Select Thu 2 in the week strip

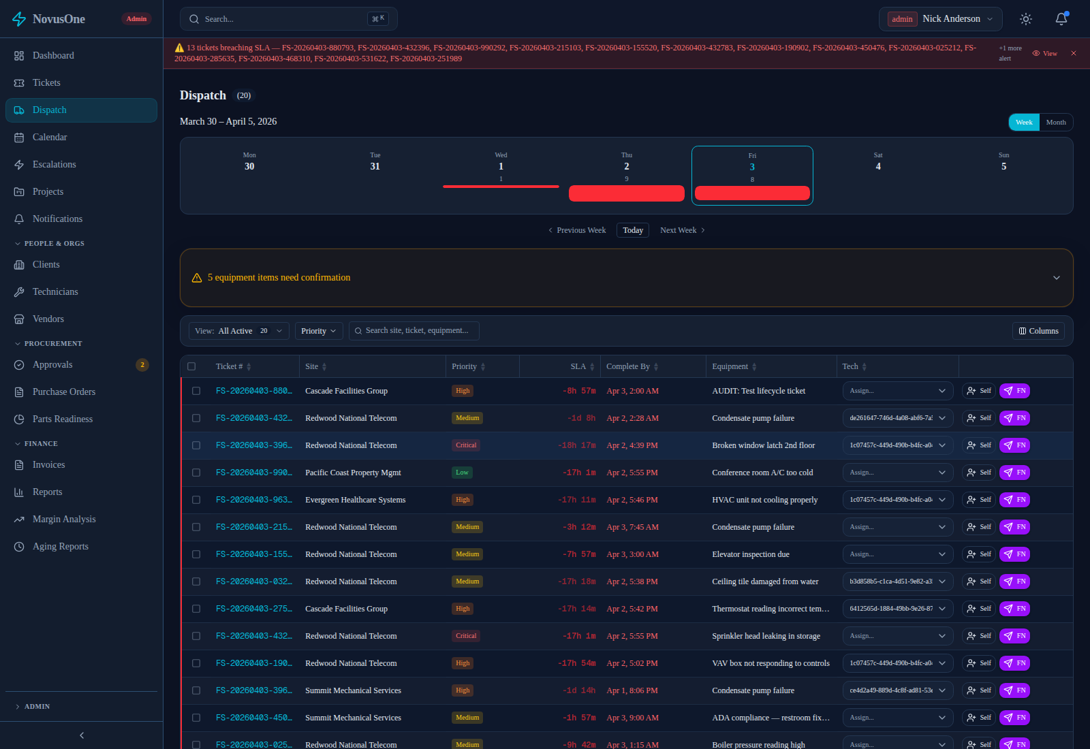point(627,176)
